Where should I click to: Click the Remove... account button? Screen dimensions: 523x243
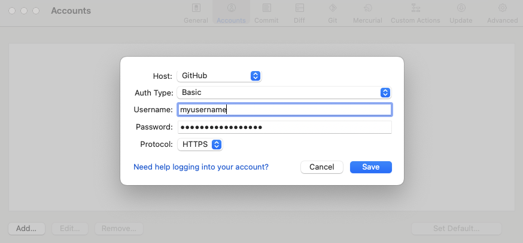(119, 229)
